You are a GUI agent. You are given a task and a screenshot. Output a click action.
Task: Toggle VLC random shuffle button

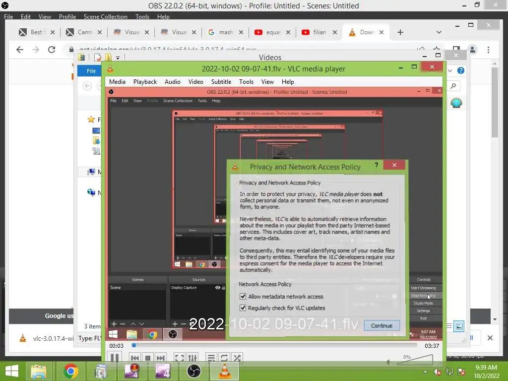237,358
